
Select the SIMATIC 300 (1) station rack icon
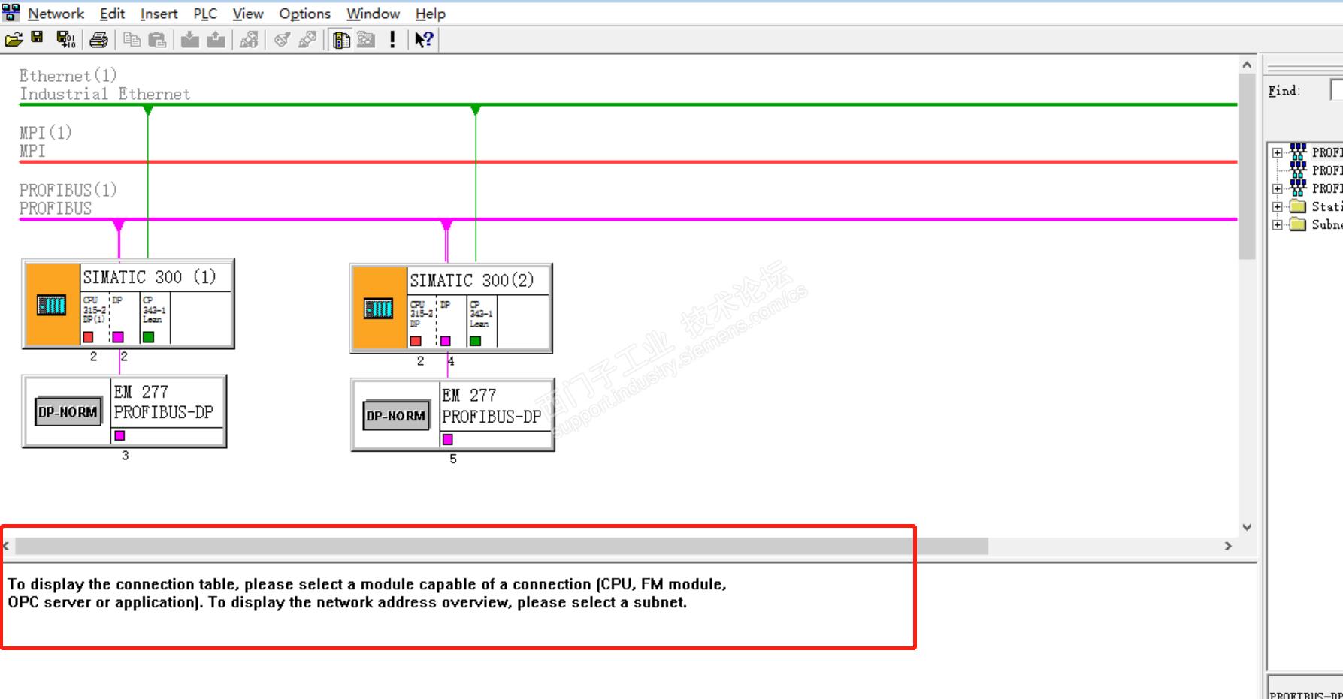[51, 305]
